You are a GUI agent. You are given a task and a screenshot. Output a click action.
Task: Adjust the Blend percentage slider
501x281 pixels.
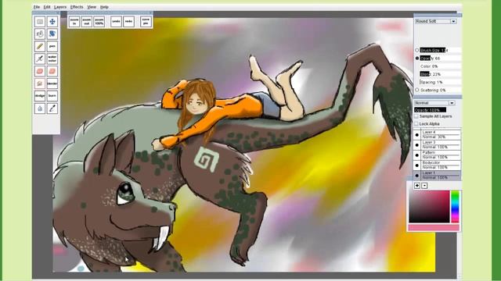coord(440,74)
